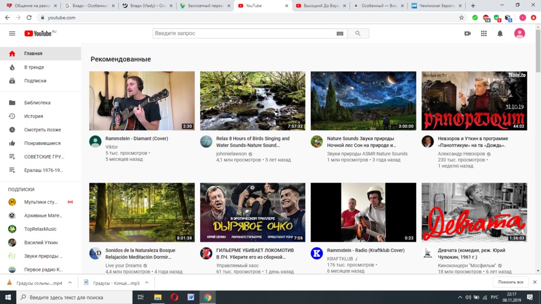Open the account avatar menu

[519, 34]
